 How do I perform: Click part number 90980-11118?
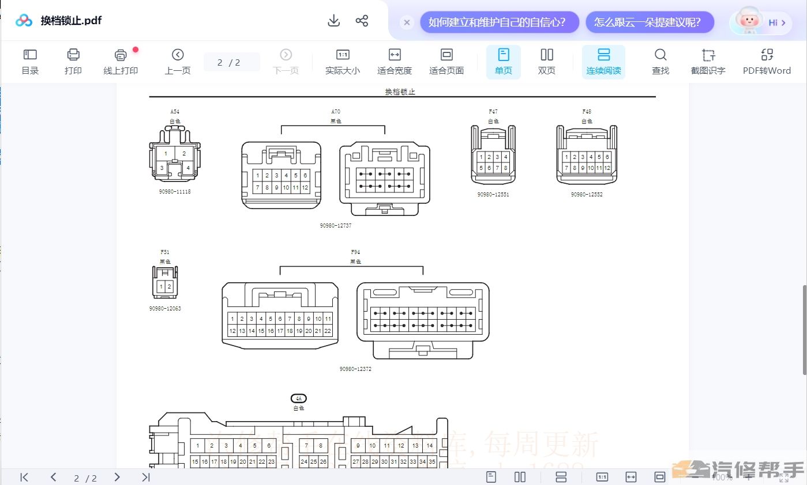pyautogui.click(x=175, y=191)
